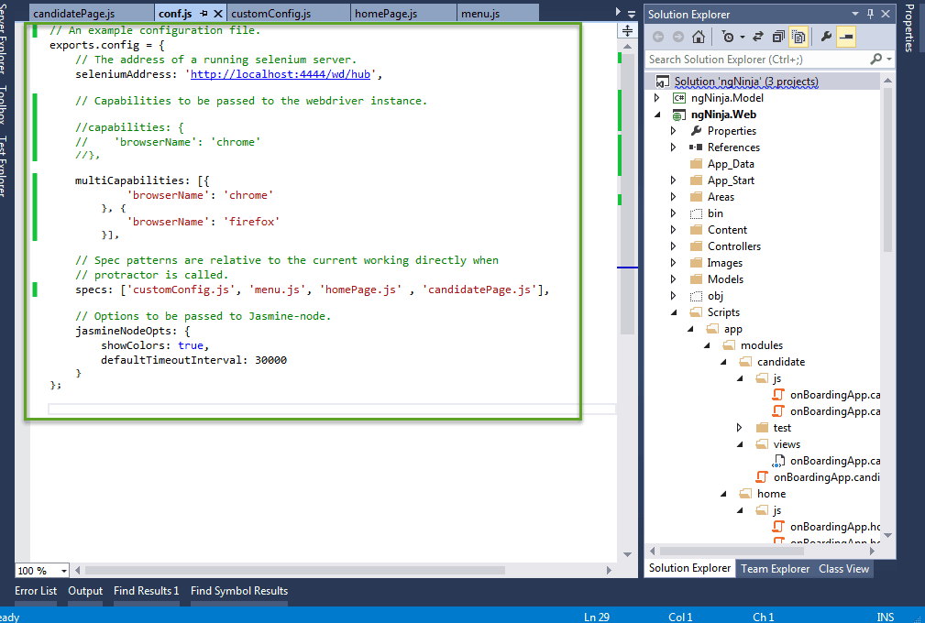Select the Images folder
The width and height of the screenshot is (925, 623).
725,263
